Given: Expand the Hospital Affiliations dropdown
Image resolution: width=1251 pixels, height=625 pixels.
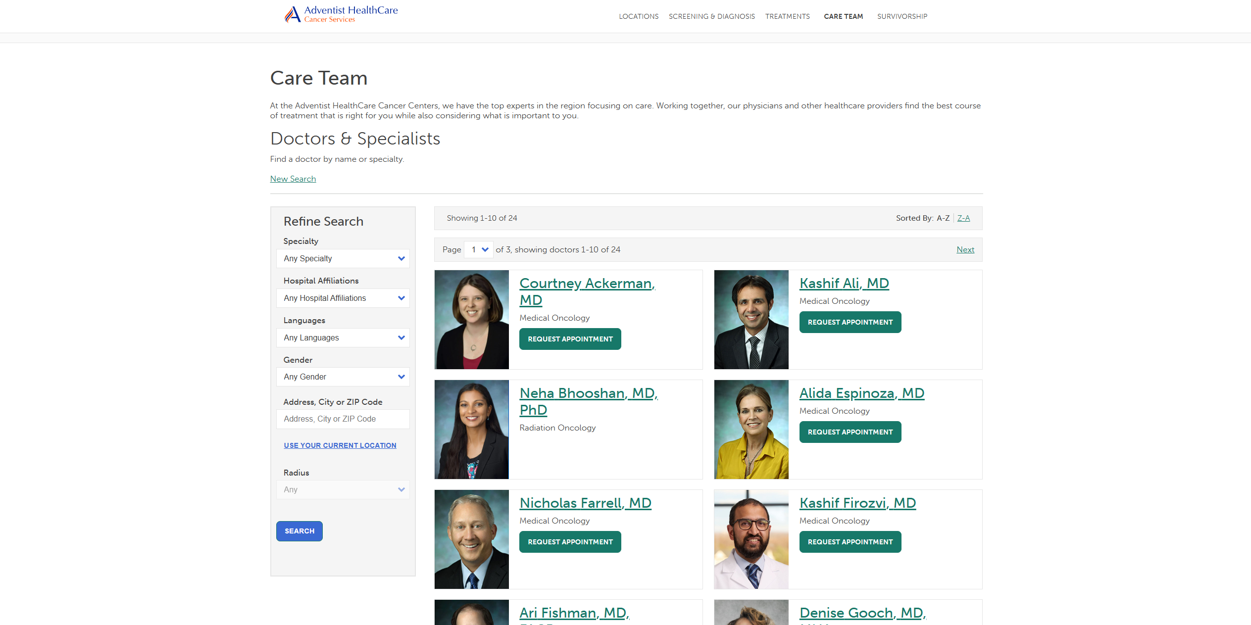Looking at the screenshot, I should click(343, 298).
